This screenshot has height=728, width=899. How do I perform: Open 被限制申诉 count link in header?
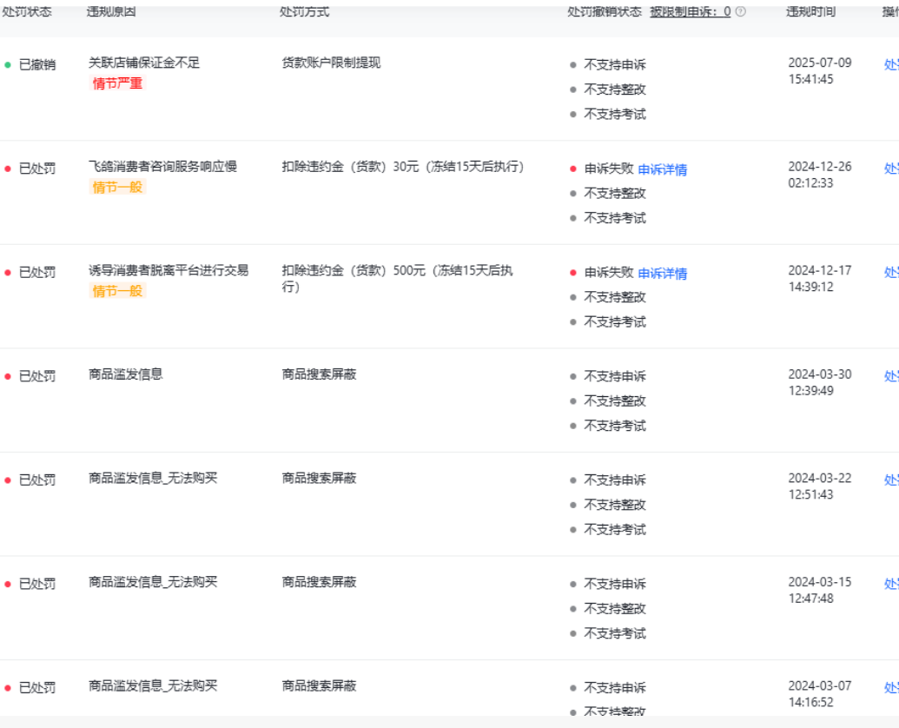tap(690, 11)
